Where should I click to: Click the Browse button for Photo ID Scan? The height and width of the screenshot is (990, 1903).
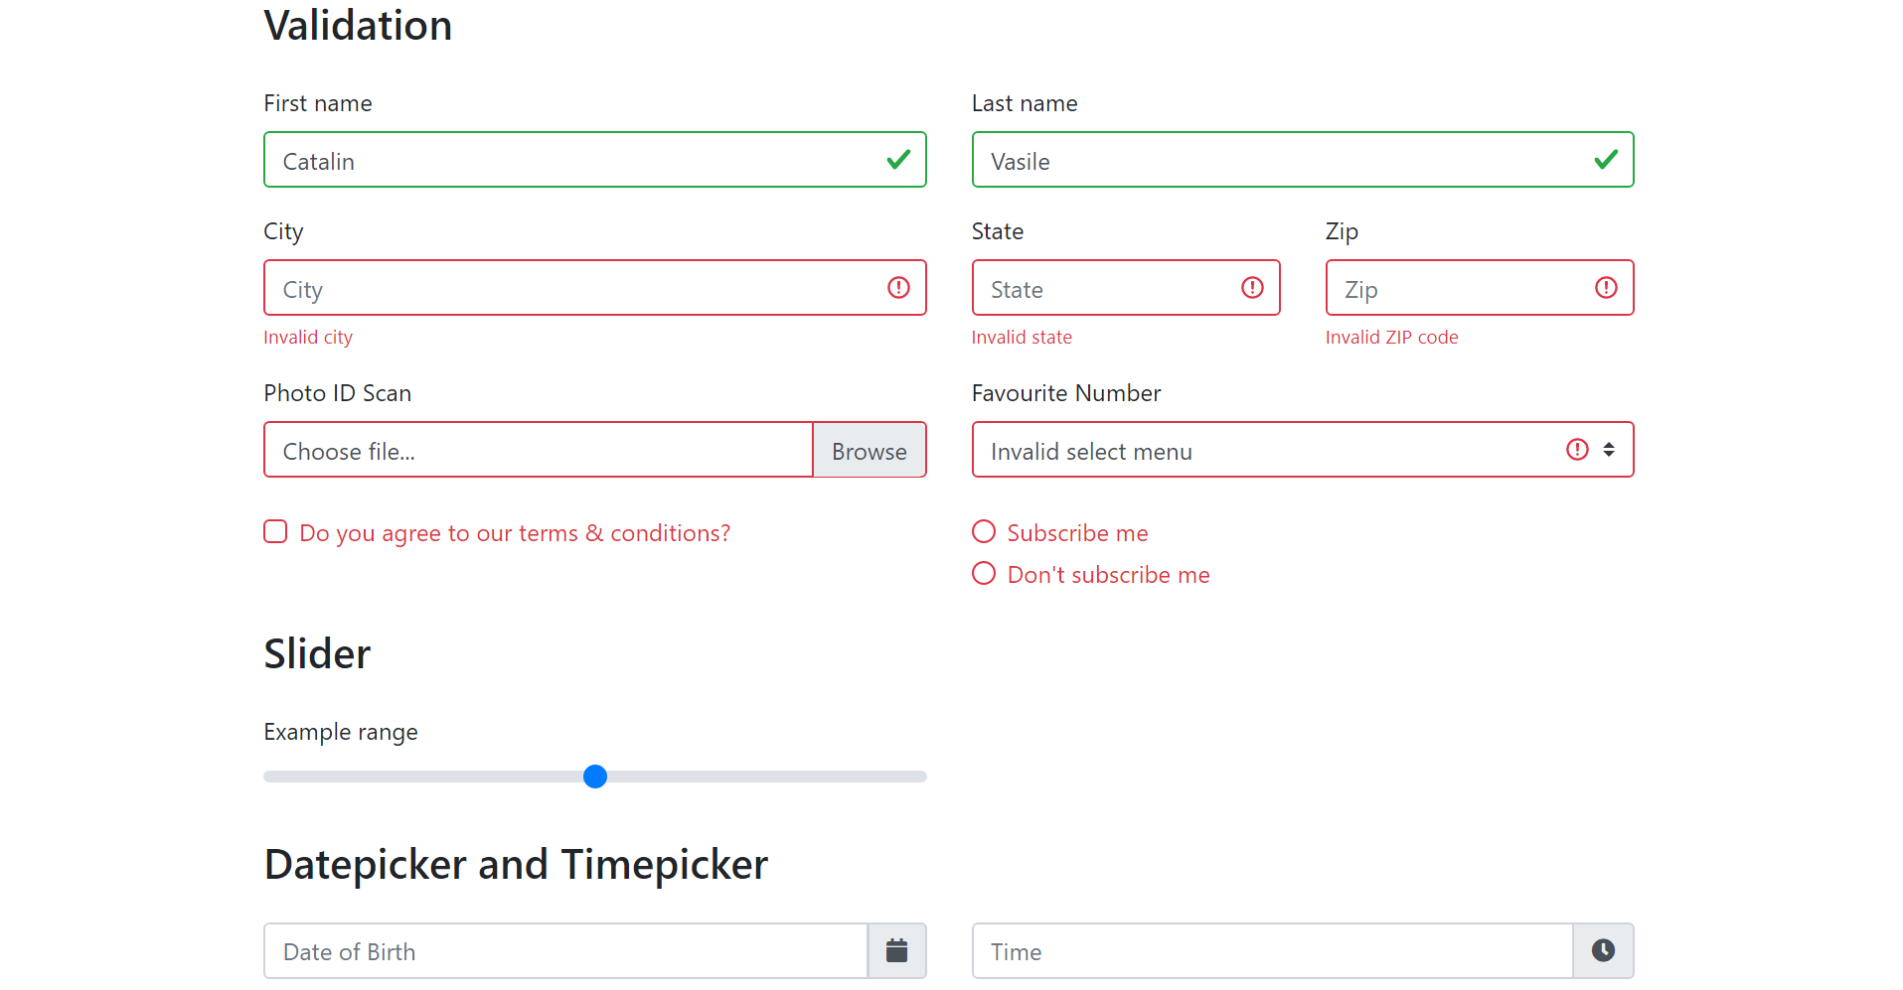869,449
